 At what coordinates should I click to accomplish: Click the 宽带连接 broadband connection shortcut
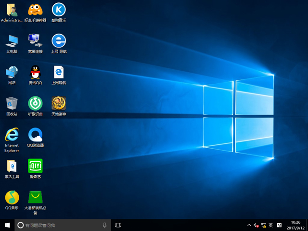(x=35, y=41)
